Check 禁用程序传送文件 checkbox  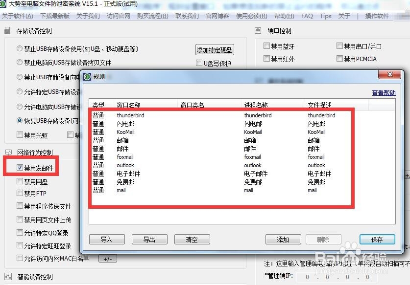tap(20, 206)
